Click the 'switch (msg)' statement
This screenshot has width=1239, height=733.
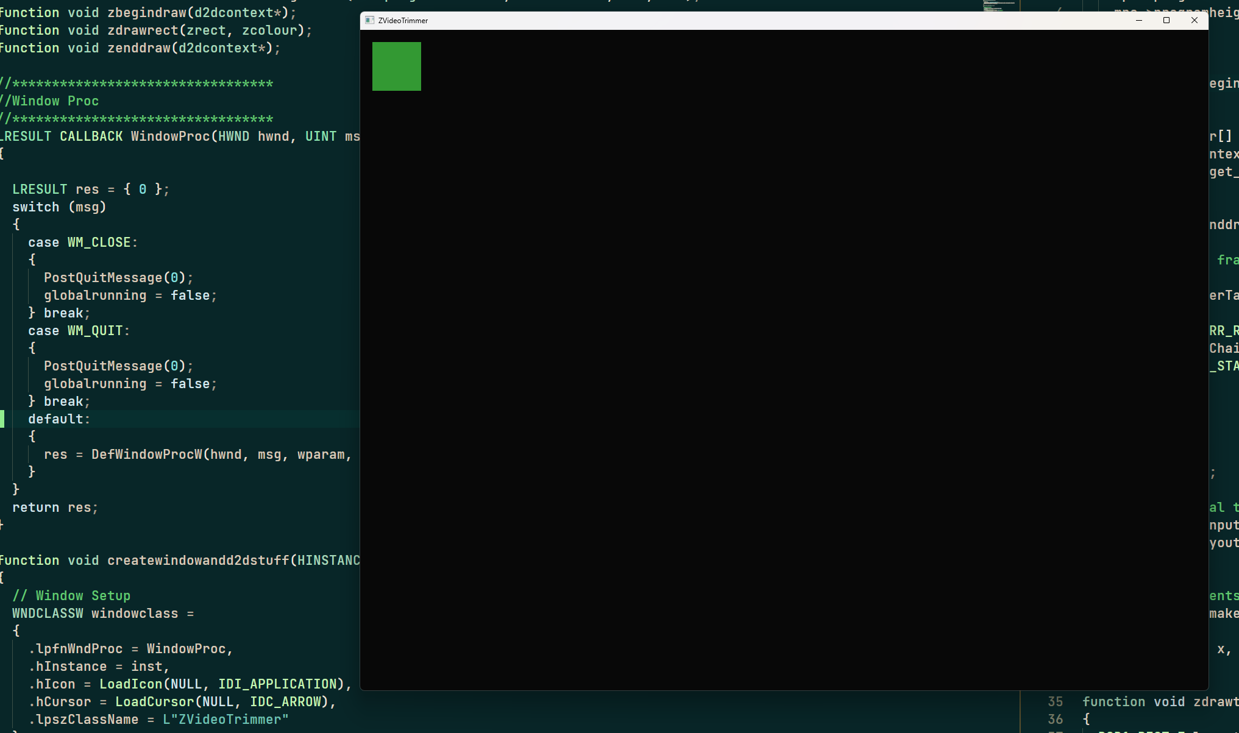click(x=59, y=207)
